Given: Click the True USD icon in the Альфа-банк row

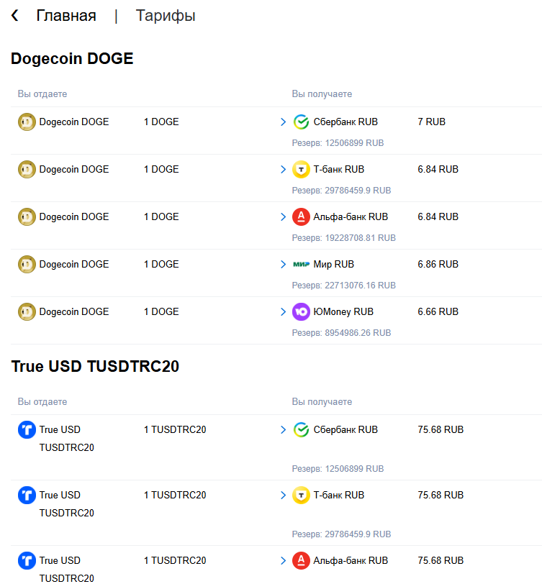Looking at the screenshot, I should [x=27, y=560].
